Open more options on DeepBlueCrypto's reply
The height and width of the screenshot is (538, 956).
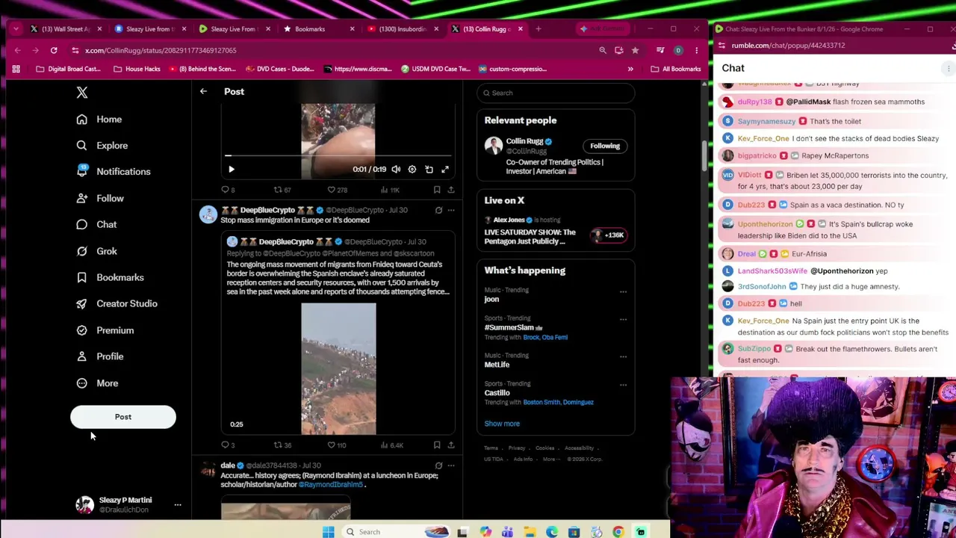[x=450, y=210]
